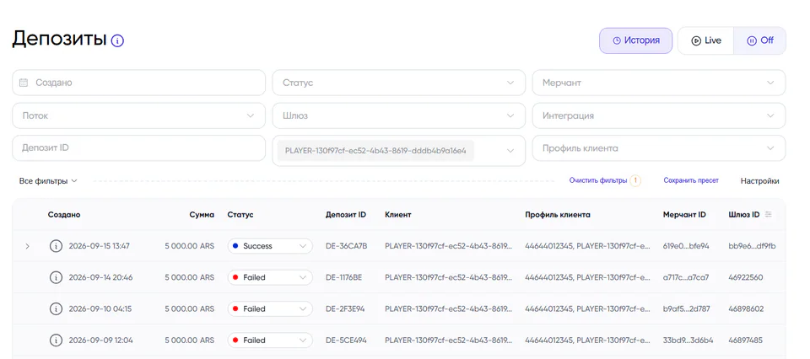Viewport: 810px width, 359px height.
Task: Click merchant ID 619e0...bfe94
Action: 686,246
